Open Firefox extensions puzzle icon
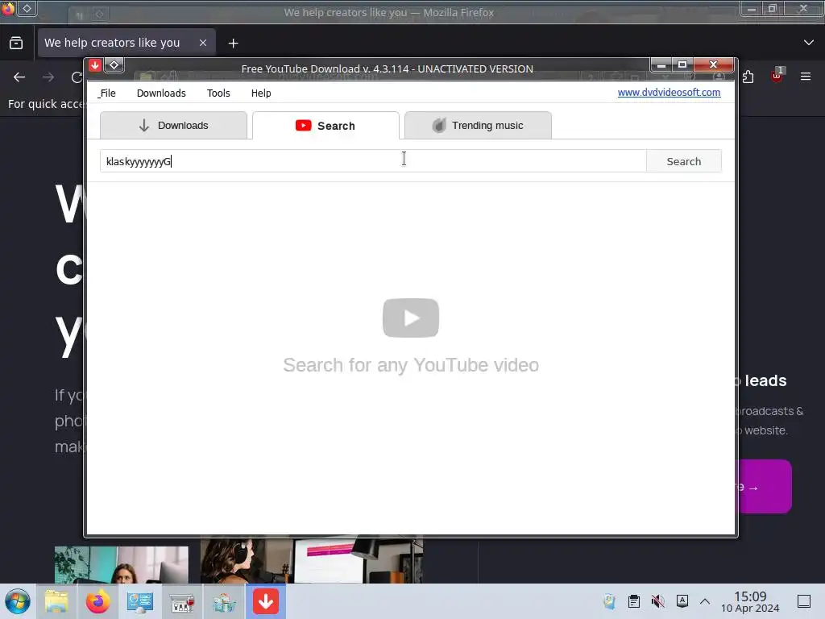The height and width of the screenshot is (619, 825). coord(748,77)
